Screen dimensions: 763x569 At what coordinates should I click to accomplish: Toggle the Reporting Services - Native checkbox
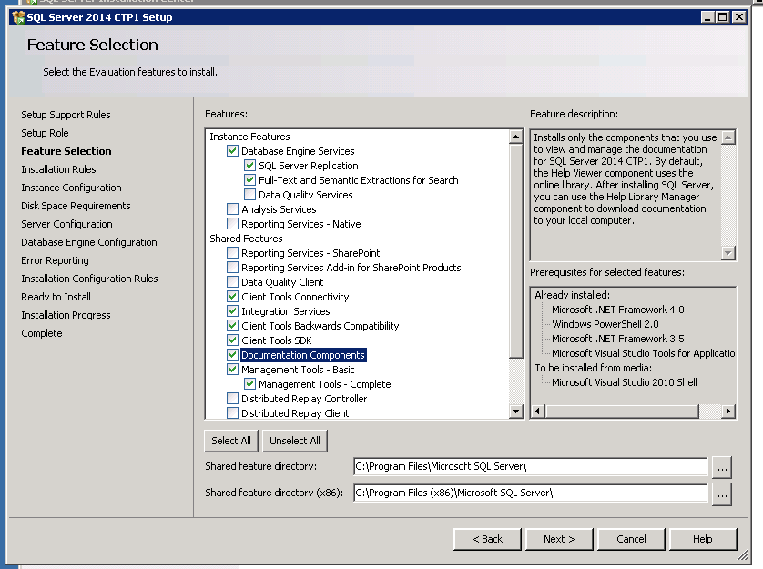[x=233, y=224]
